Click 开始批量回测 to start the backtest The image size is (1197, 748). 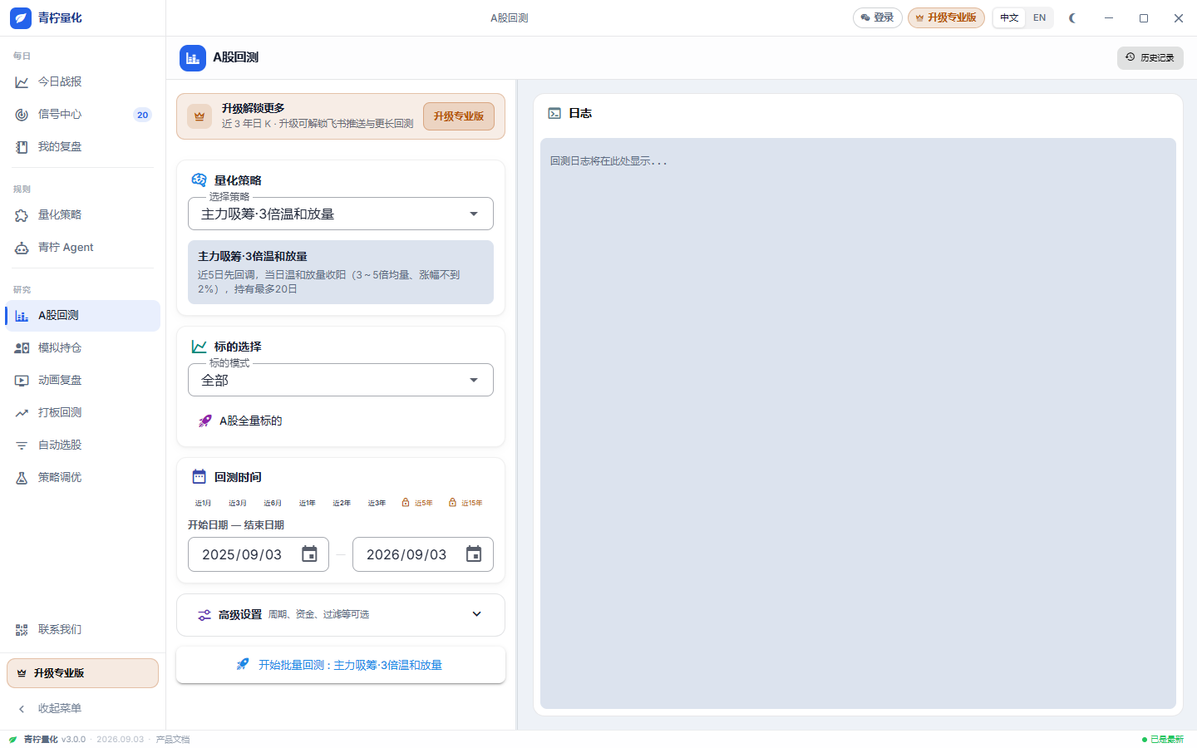coord(341,665)
